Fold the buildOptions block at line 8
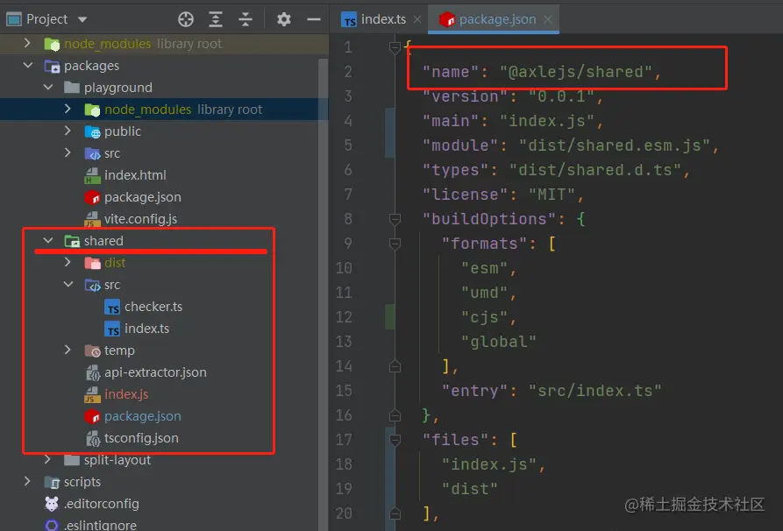This screenshot has width=783, height=531. (x=395, y=218)
